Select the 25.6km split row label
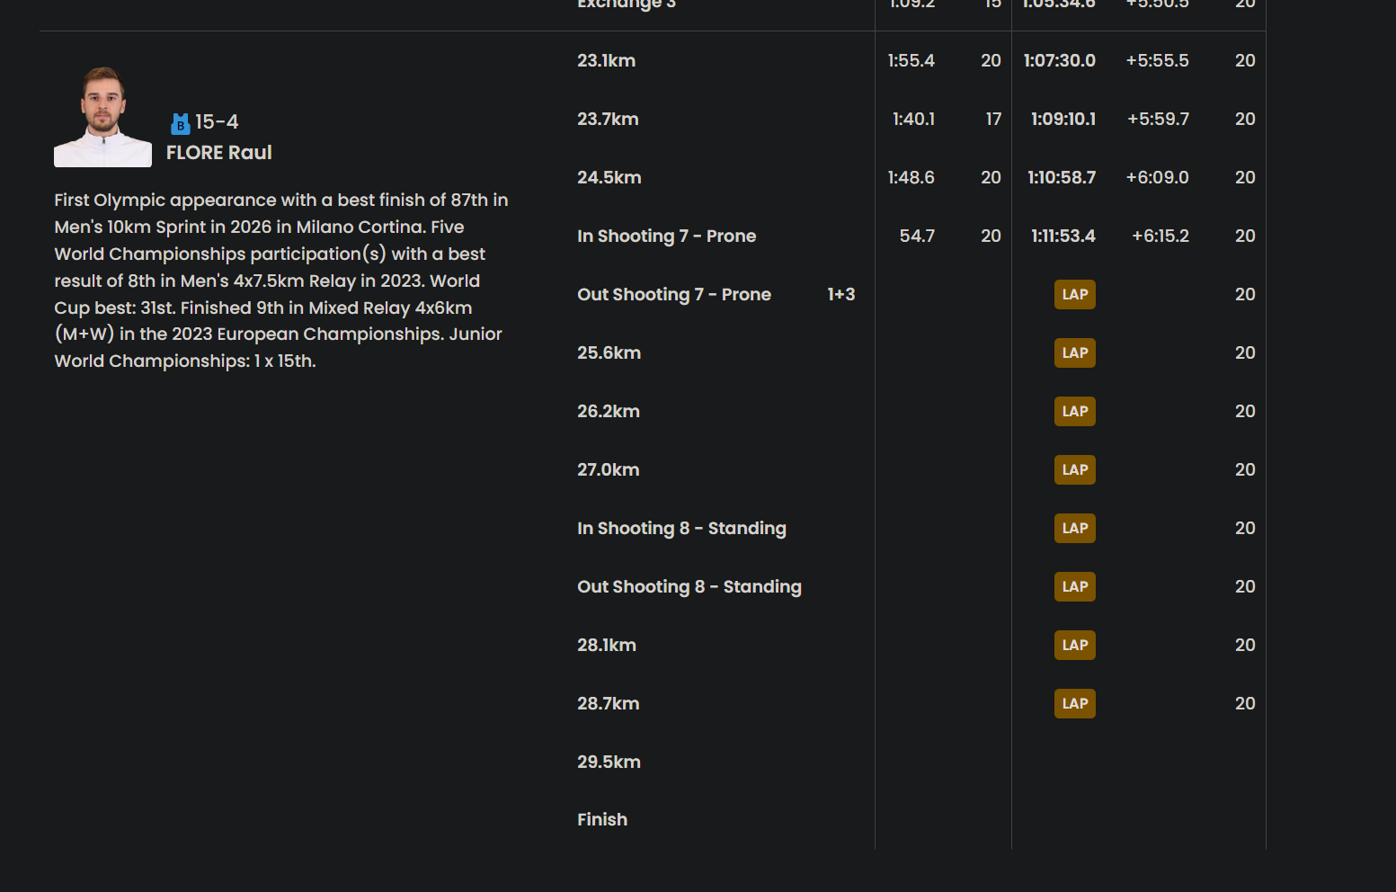Viewport: 1396px width, 892px height. point(609,353)
